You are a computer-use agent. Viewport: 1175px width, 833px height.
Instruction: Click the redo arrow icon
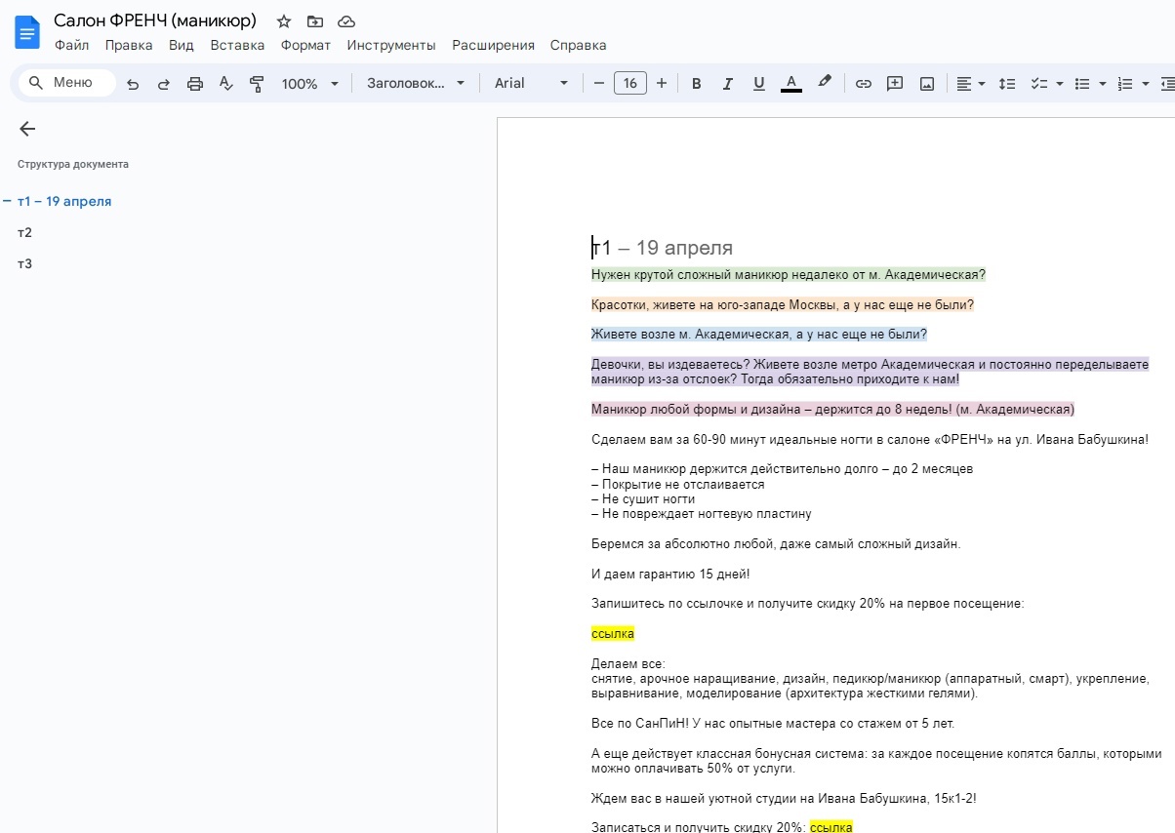[x=164, y=84]
